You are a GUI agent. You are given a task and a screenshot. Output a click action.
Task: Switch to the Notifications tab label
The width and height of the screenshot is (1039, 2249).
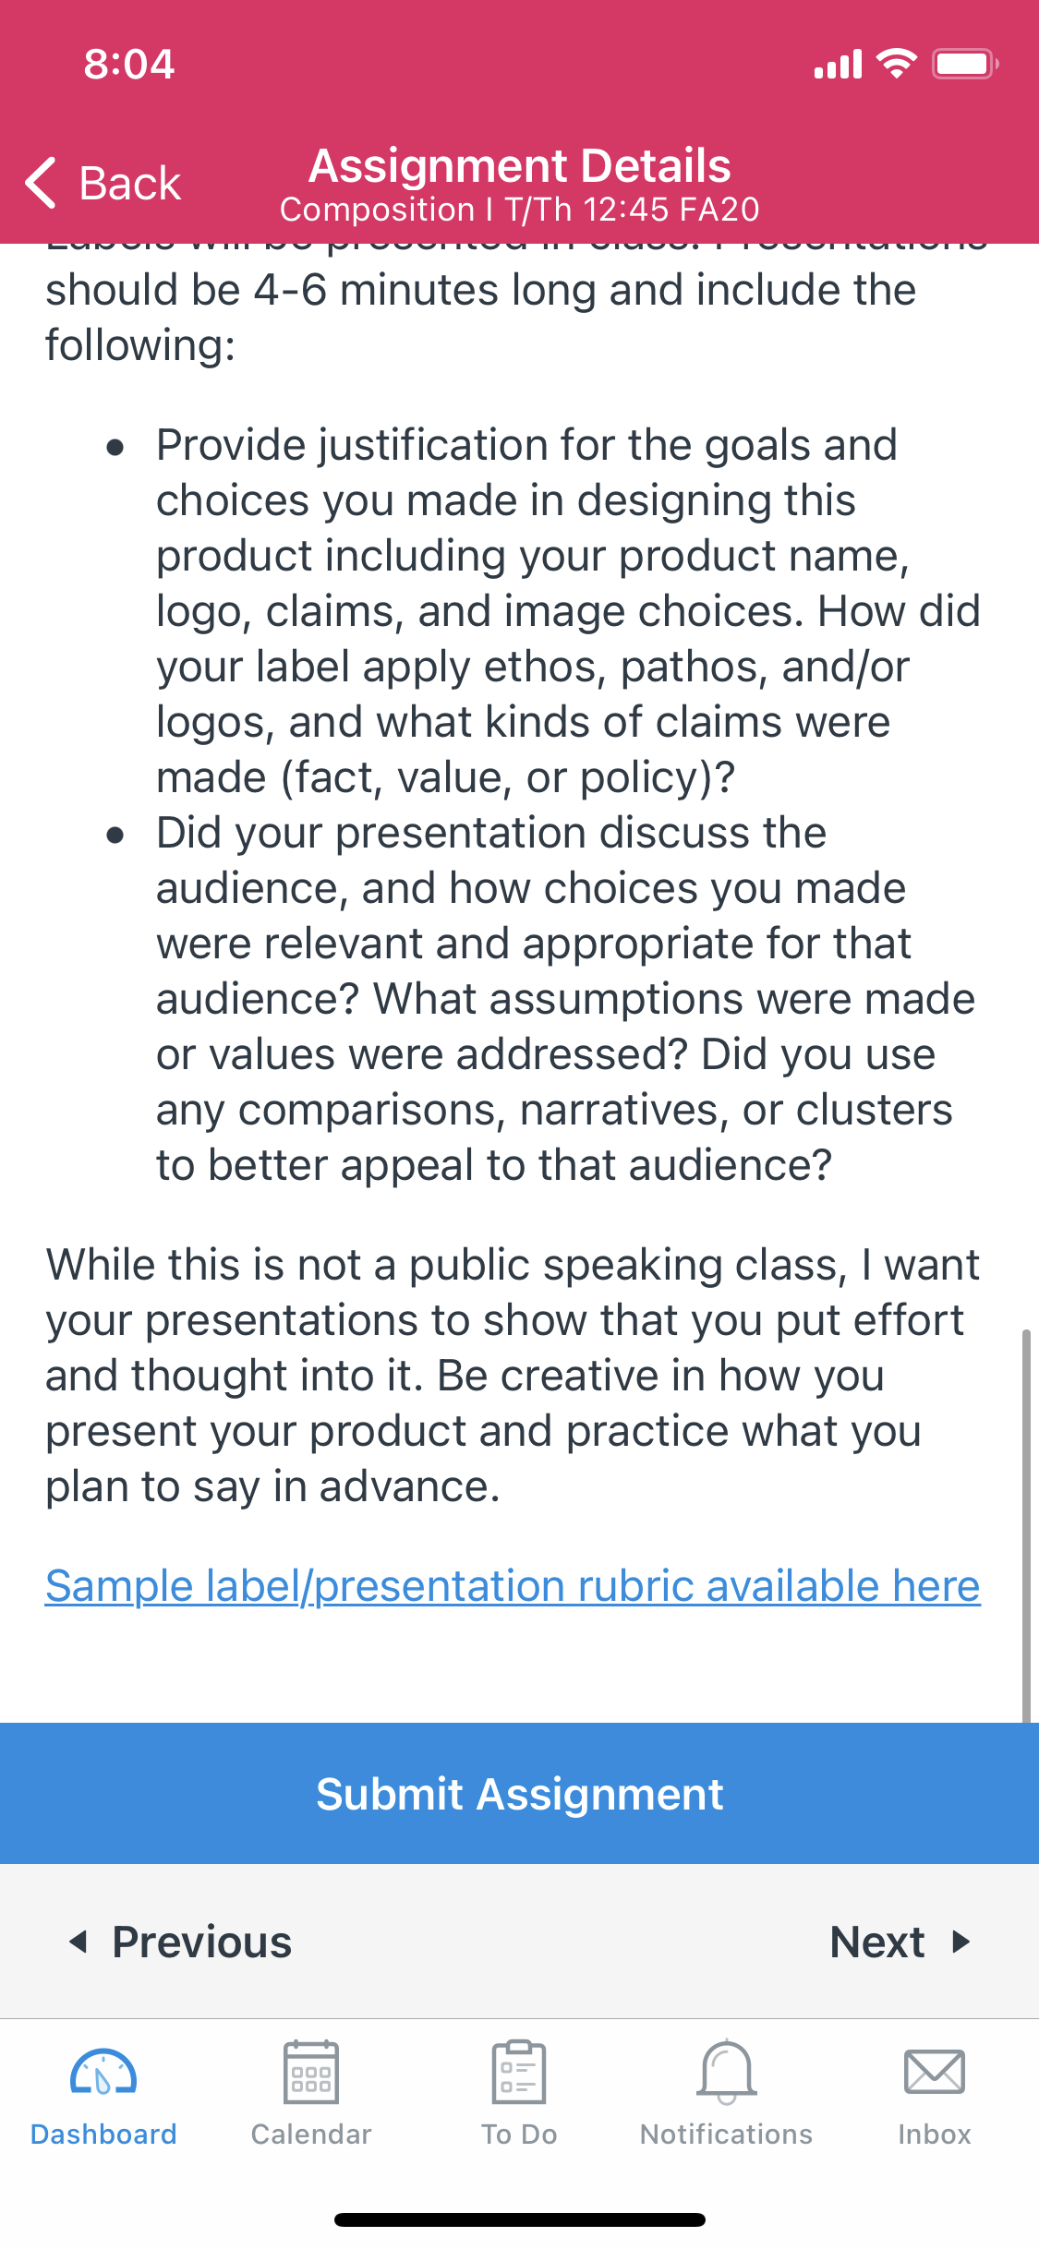coord(727,2135)
